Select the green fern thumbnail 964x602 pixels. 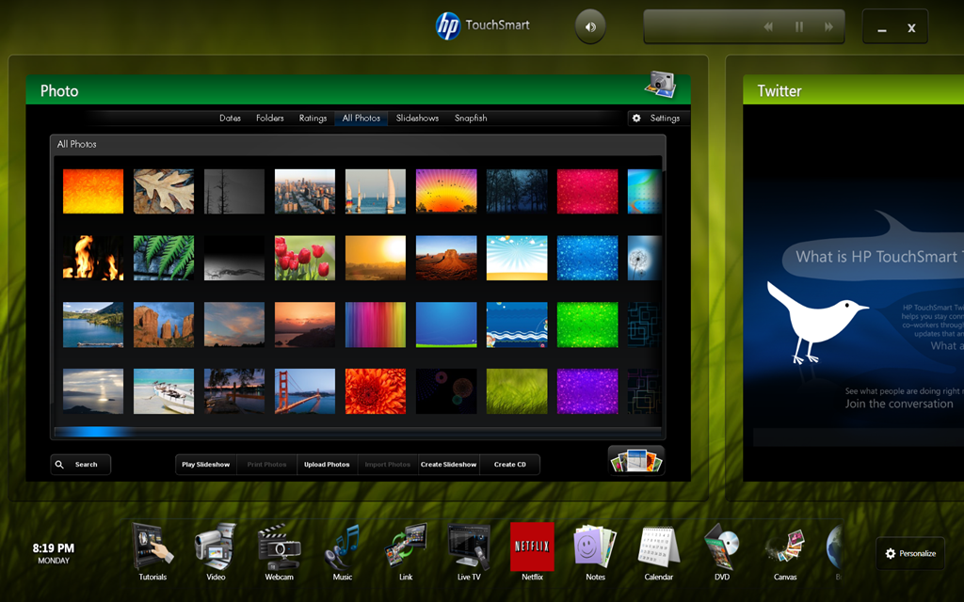[x=164, y=258]
